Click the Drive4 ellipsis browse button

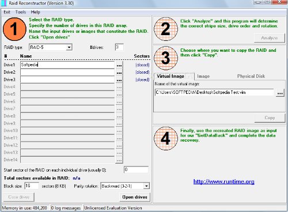119,87
